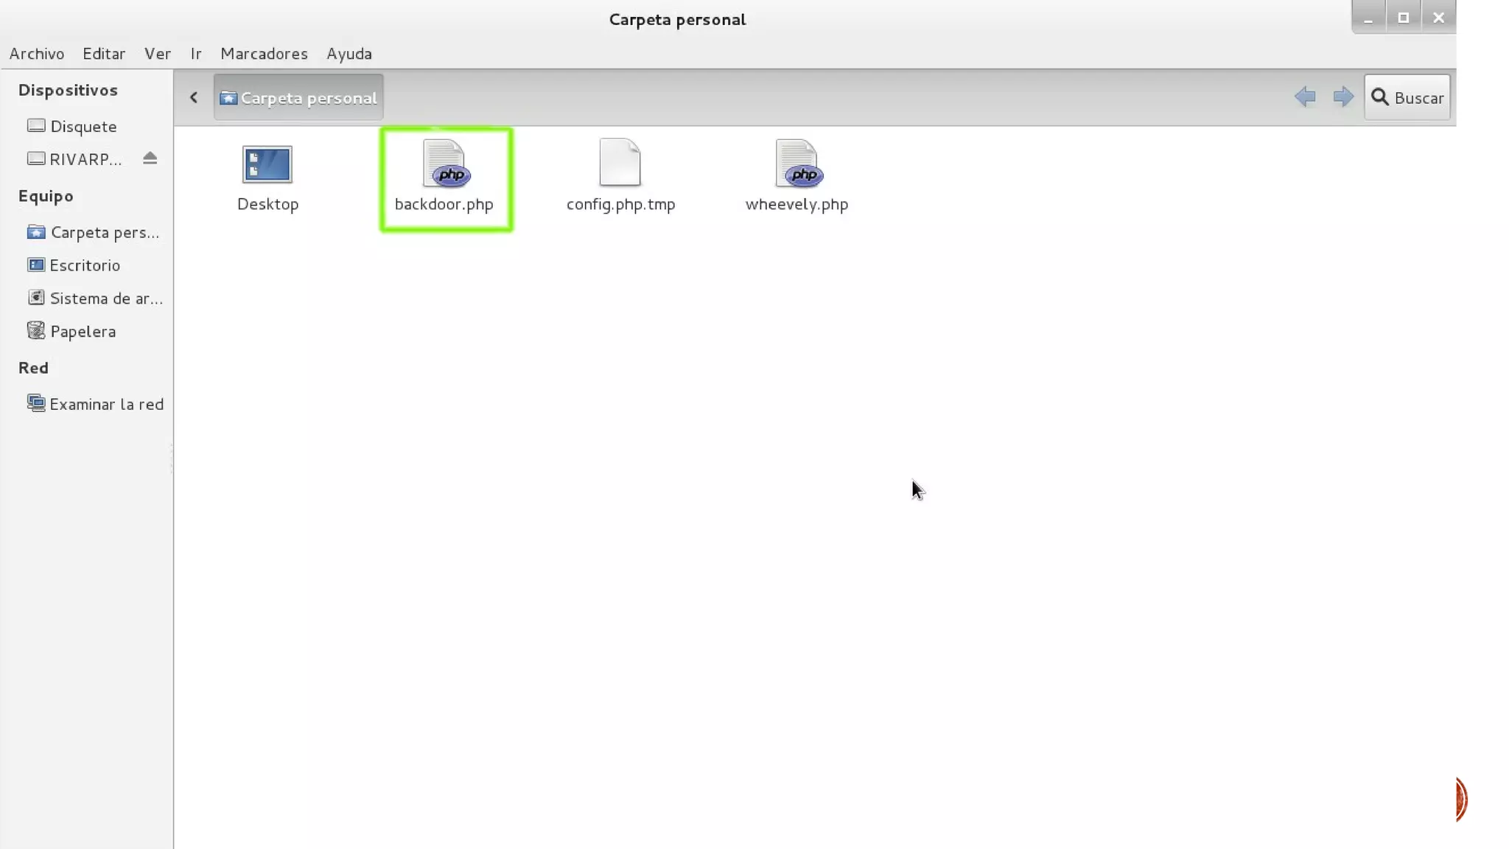Open Disquete device in sidebar
Viewport: 1509px width, 849px height.
coord(83,127)
